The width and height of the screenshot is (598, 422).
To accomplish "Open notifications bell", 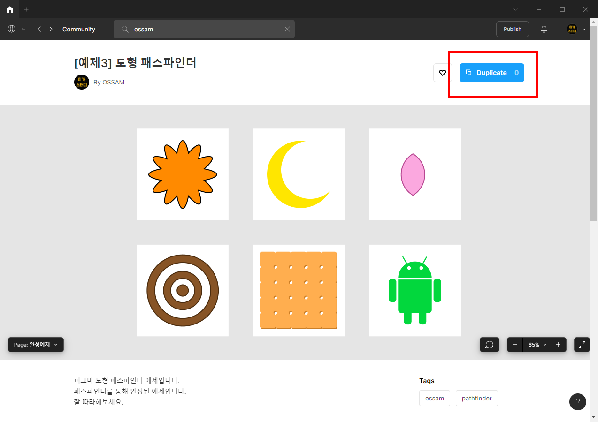I will (x=544, y=29).
